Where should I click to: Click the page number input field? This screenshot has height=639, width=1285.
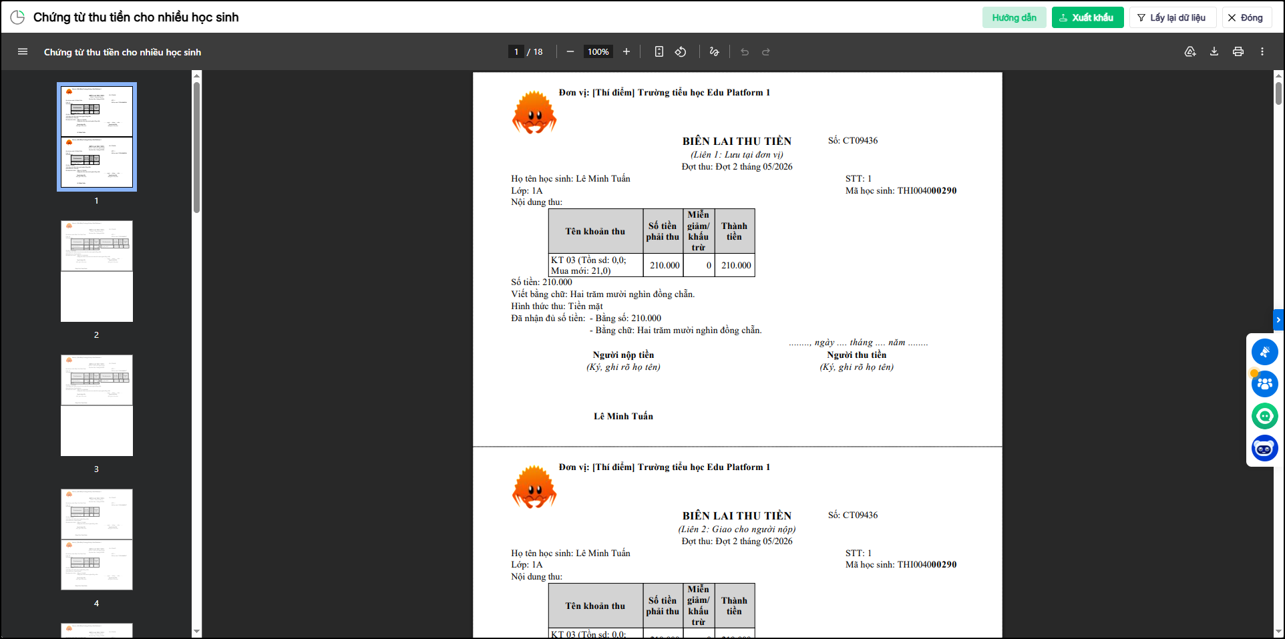pos(516,52)
